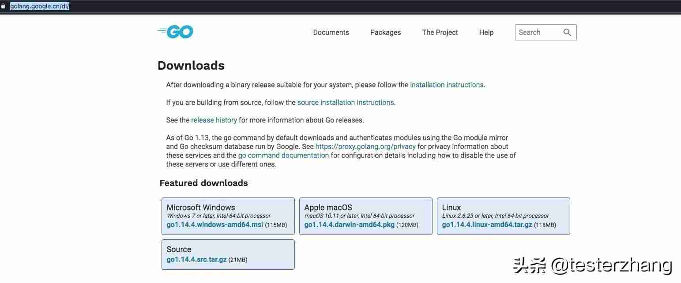Click the Apple macOS card title

[328, 207]
